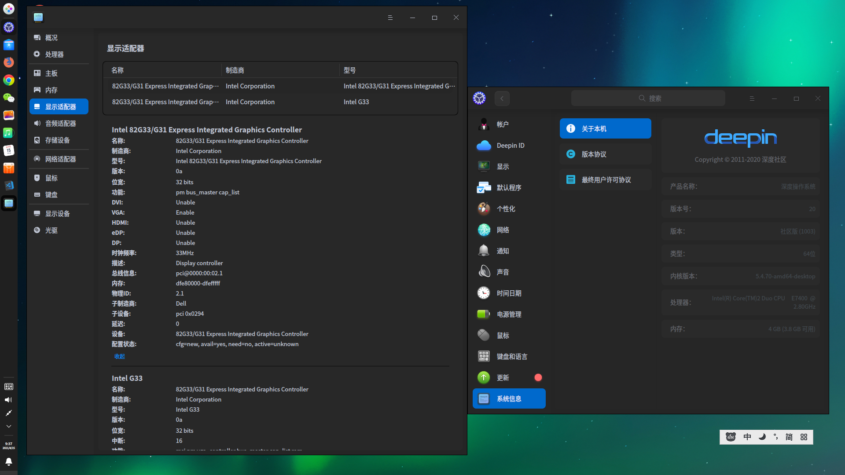
Task: Go back with control center arrow
Action: (x=502, y=99)
